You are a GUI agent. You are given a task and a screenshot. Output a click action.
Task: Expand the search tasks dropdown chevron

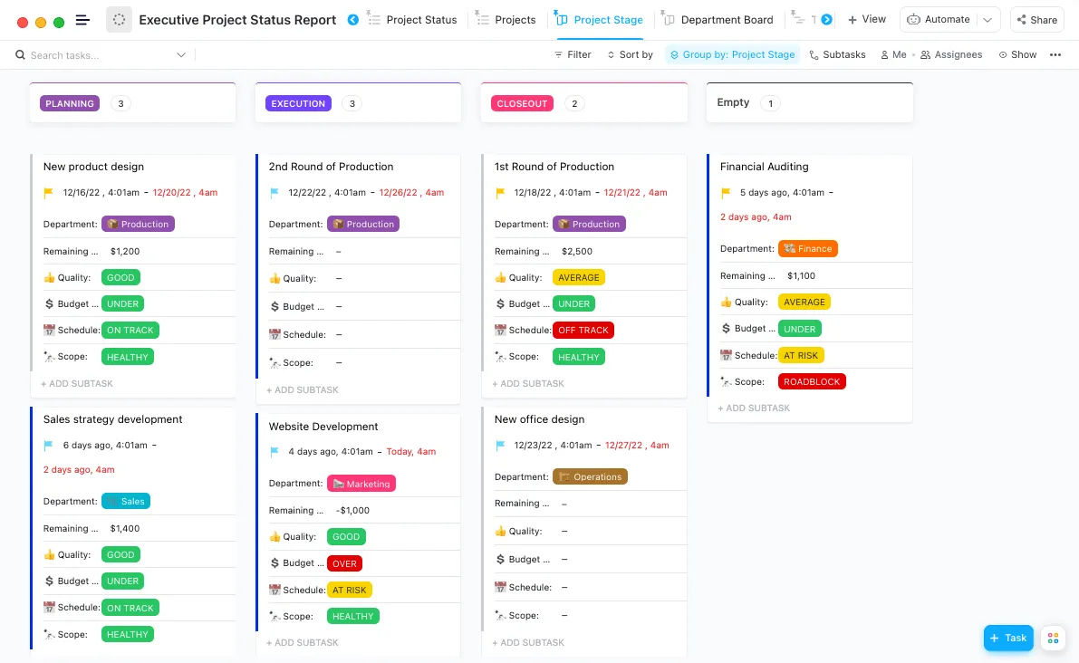[181, 55]
